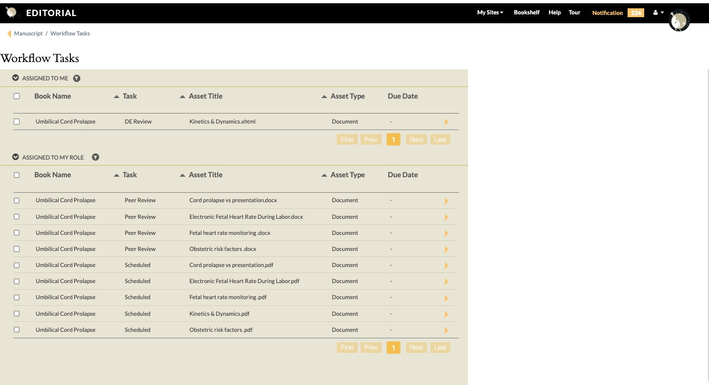Image resolution: width=709 pixels, height=385 pixels.
Task: Open filter icon for Assigned To My Role
Action: coord(95,157)
